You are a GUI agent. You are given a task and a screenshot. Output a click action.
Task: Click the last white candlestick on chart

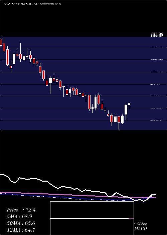(129, 104)
